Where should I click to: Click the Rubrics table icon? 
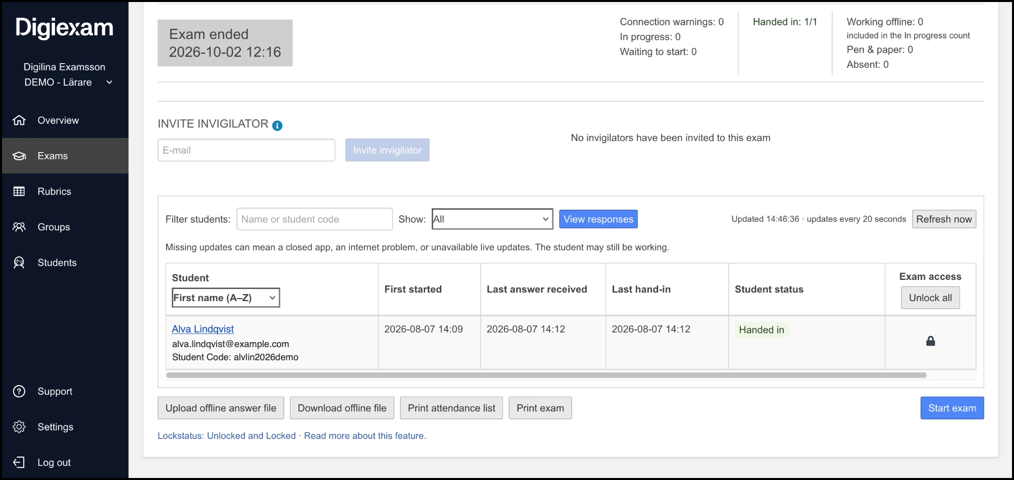[19, 191]
